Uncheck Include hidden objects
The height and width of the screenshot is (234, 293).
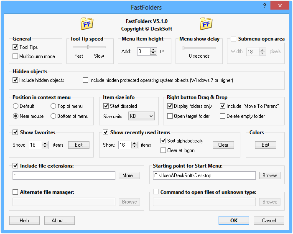point(15,80)
